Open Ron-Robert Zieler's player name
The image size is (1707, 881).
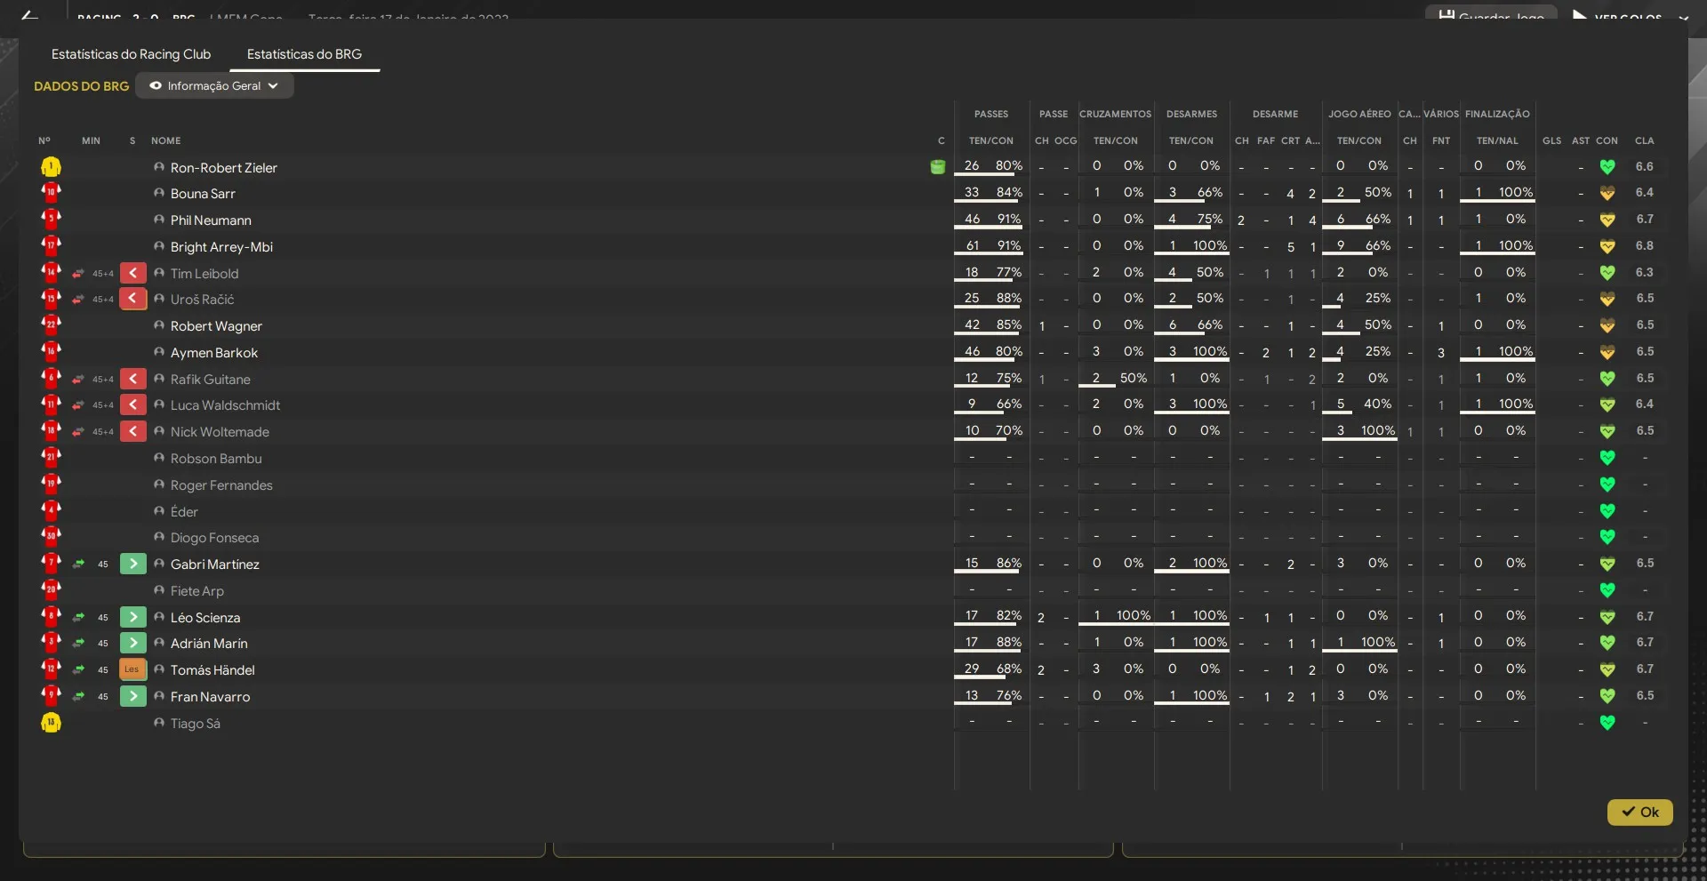coord(224,167)
